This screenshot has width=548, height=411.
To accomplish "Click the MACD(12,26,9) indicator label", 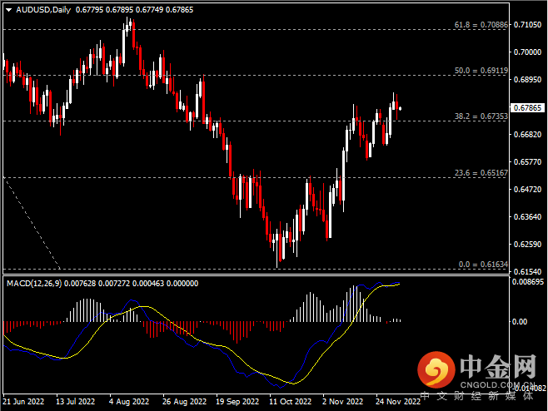I will 31,284.
